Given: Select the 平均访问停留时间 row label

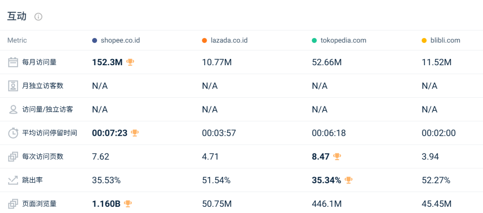Looking at the screenshot, I should (50, 133).
